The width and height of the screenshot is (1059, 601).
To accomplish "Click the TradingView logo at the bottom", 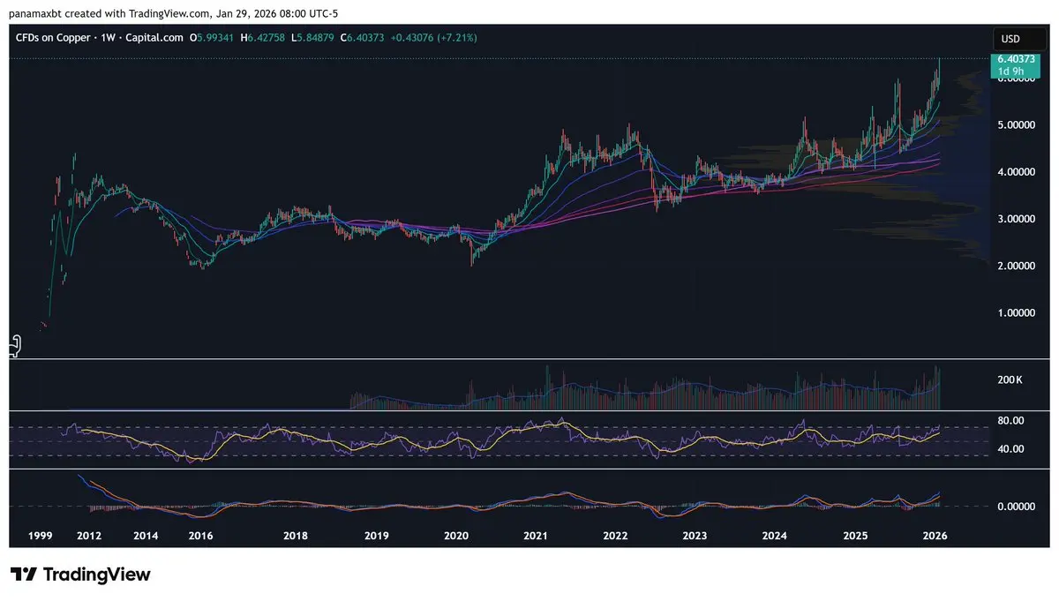I will [x=80, y=575].
